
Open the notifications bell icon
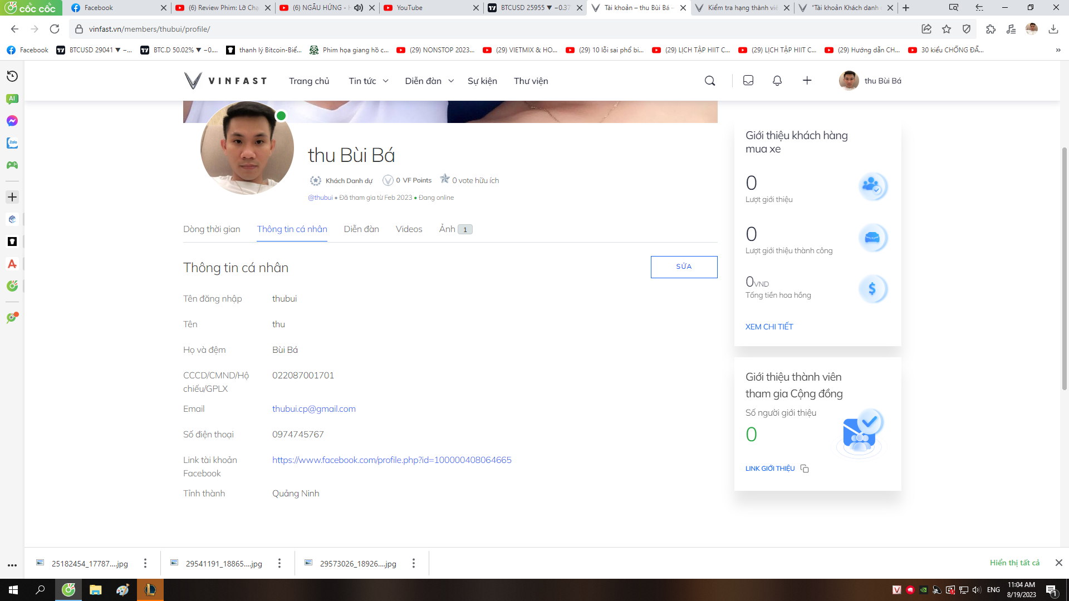click(x=777, y=81)
